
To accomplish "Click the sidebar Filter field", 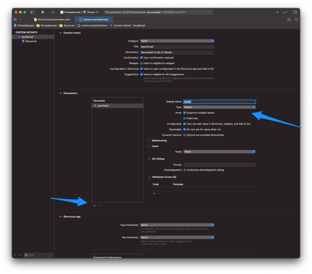I will tap(39, 255).
